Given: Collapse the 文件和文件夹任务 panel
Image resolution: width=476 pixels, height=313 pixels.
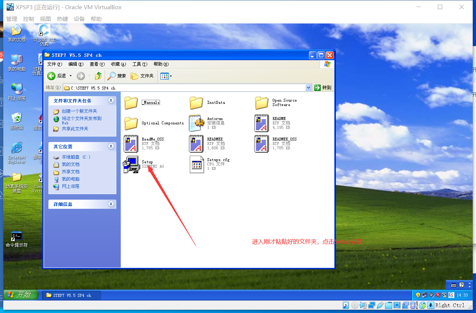Looking at the screenshot, I should point(111,101).
